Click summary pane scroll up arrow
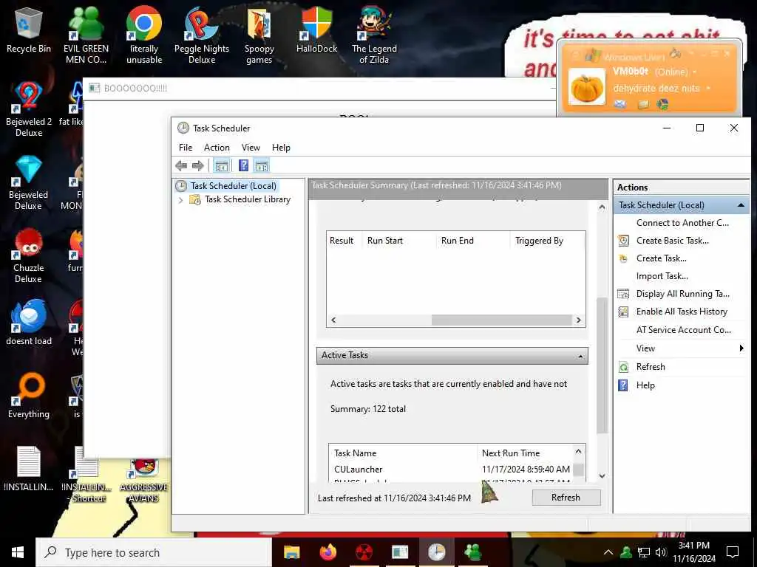This screenshot has width=757, height=567. [x=602, y=207]
